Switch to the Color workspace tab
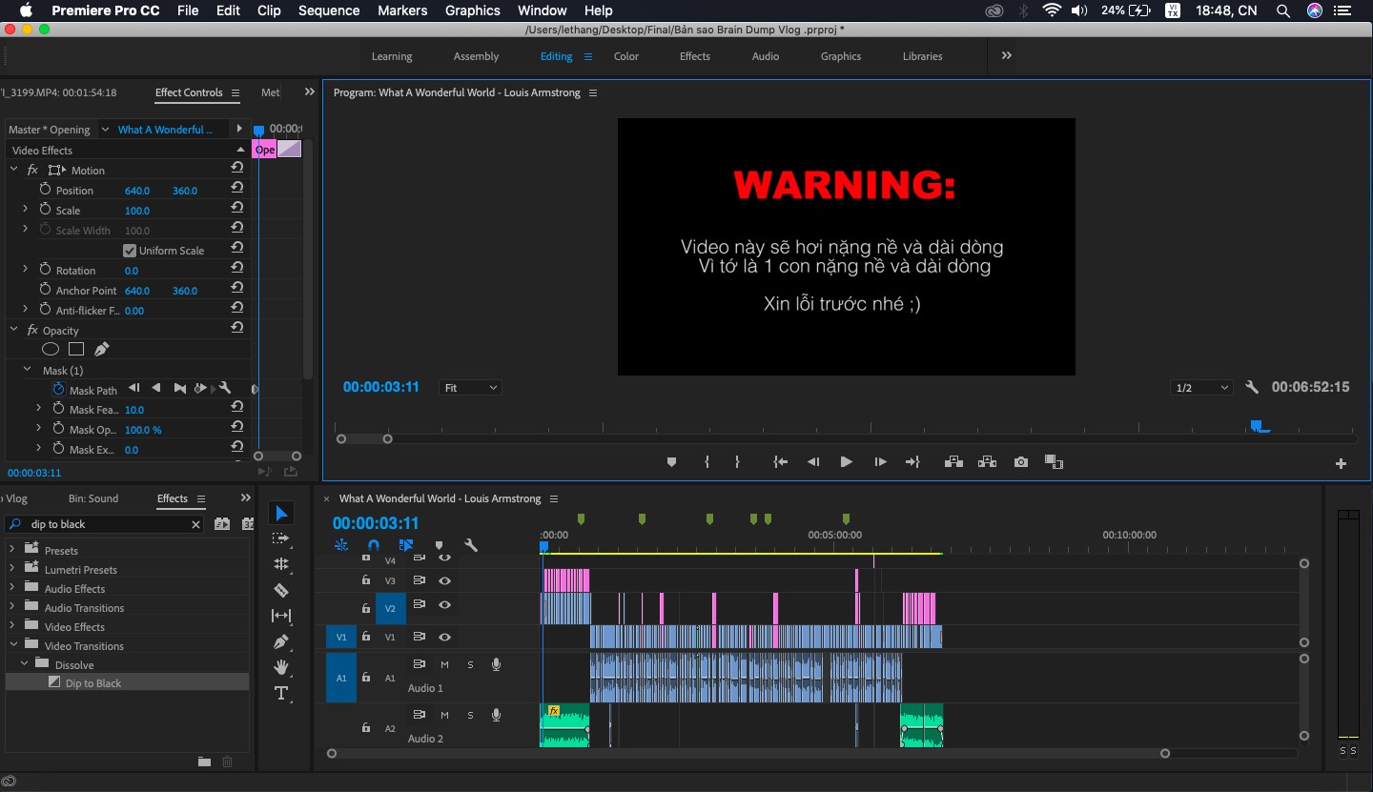The image size is (1373, 792). coord(626,56)
